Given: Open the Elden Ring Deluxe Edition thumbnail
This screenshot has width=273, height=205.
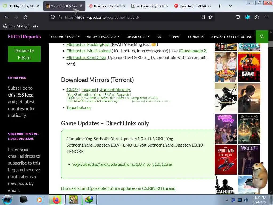Looking at the screenshot, I should [249, 129].
